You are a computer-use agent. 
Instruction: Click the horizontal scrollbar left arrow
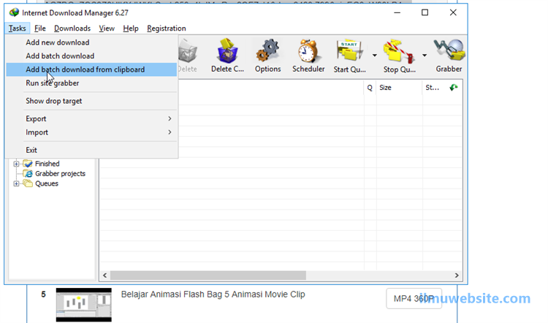point(104,275)
